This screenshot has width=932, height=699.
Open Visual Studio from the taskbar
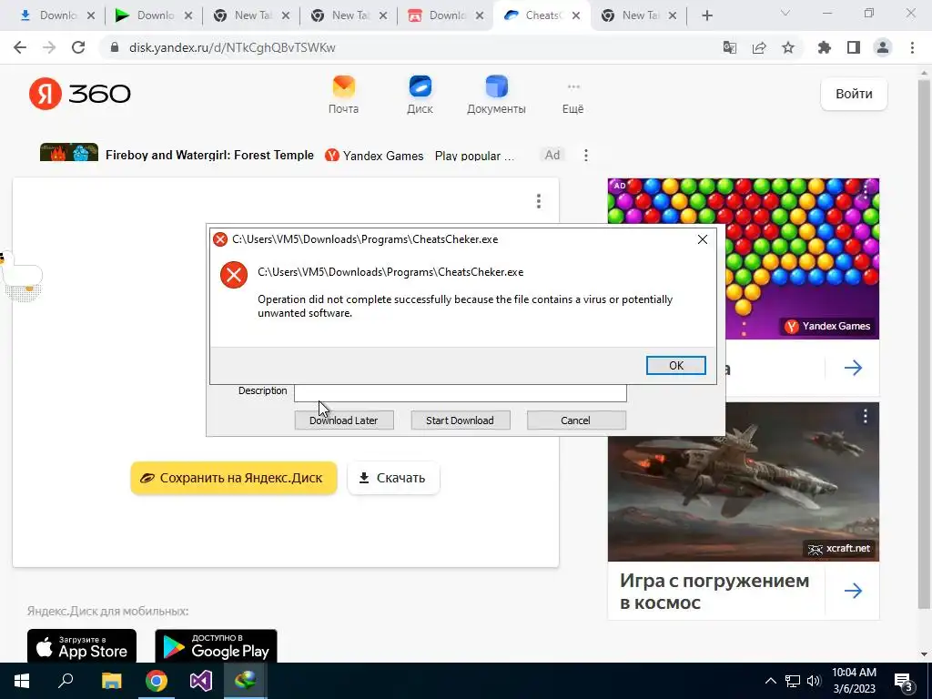pos(201,681)
